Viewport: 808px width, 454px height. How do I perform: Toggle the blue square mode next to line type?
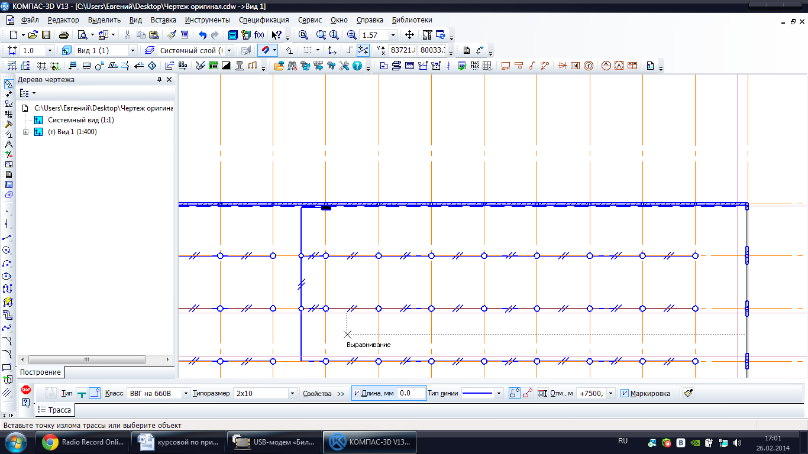click(x=514, y=393)
